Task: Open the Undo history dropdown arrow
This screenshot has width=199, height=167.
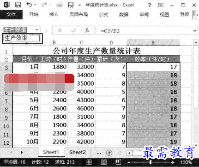Action: point(35,5)
